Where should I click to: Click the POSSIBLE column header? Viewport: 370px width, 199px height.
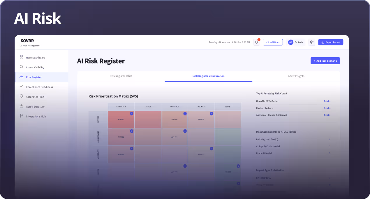pyautogui.click(x=175, y=107)
